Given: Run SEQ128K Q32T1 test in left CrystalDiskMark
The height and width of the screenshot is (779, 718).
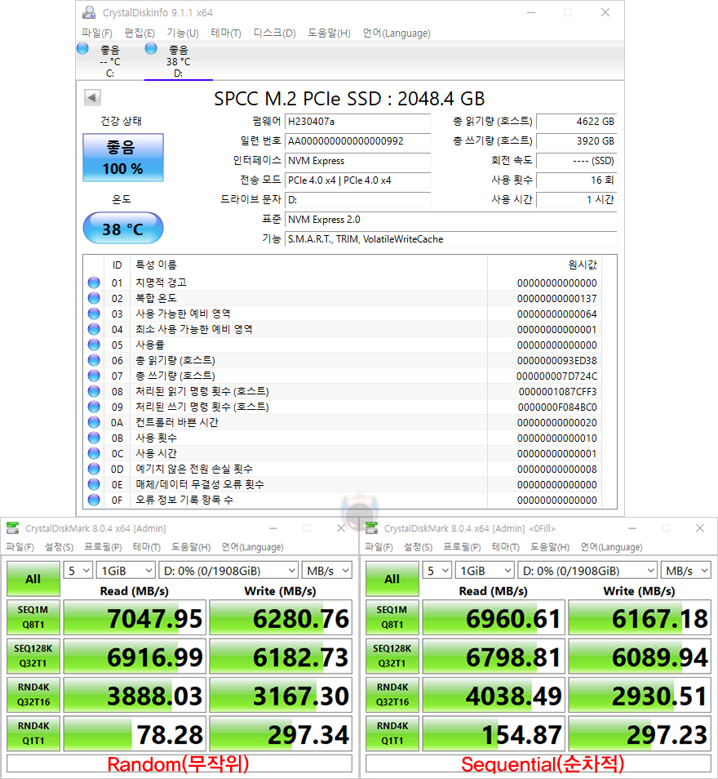Looking at the screenshot, I should coord(33,657).
